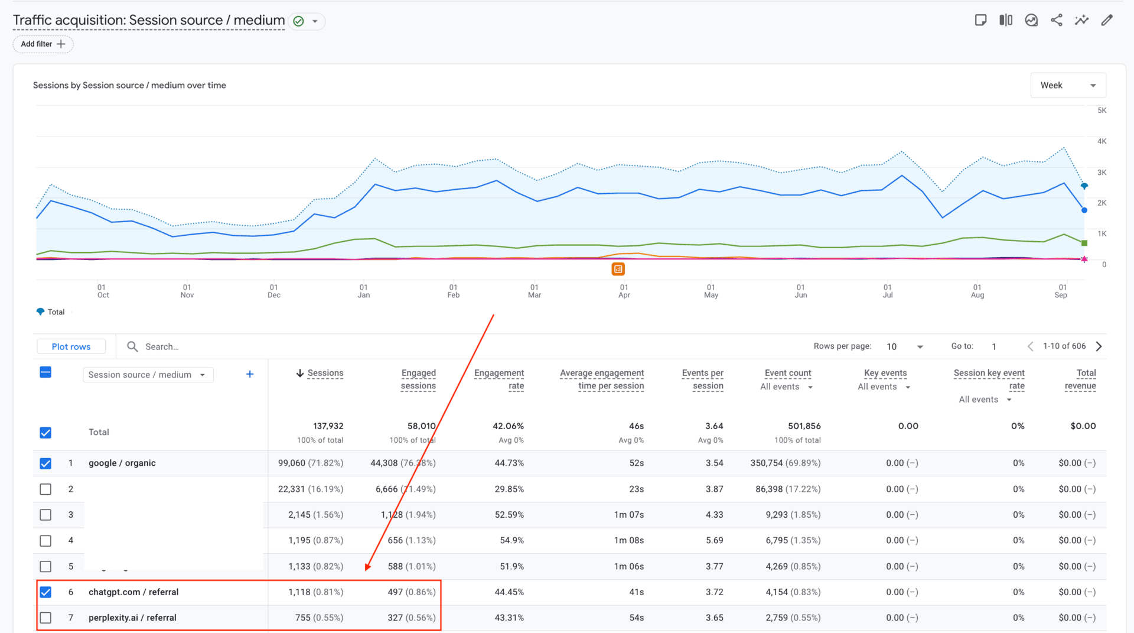
Task: Check the perplexity.ai / referral row checkbox
Action: tap(45, 618)
